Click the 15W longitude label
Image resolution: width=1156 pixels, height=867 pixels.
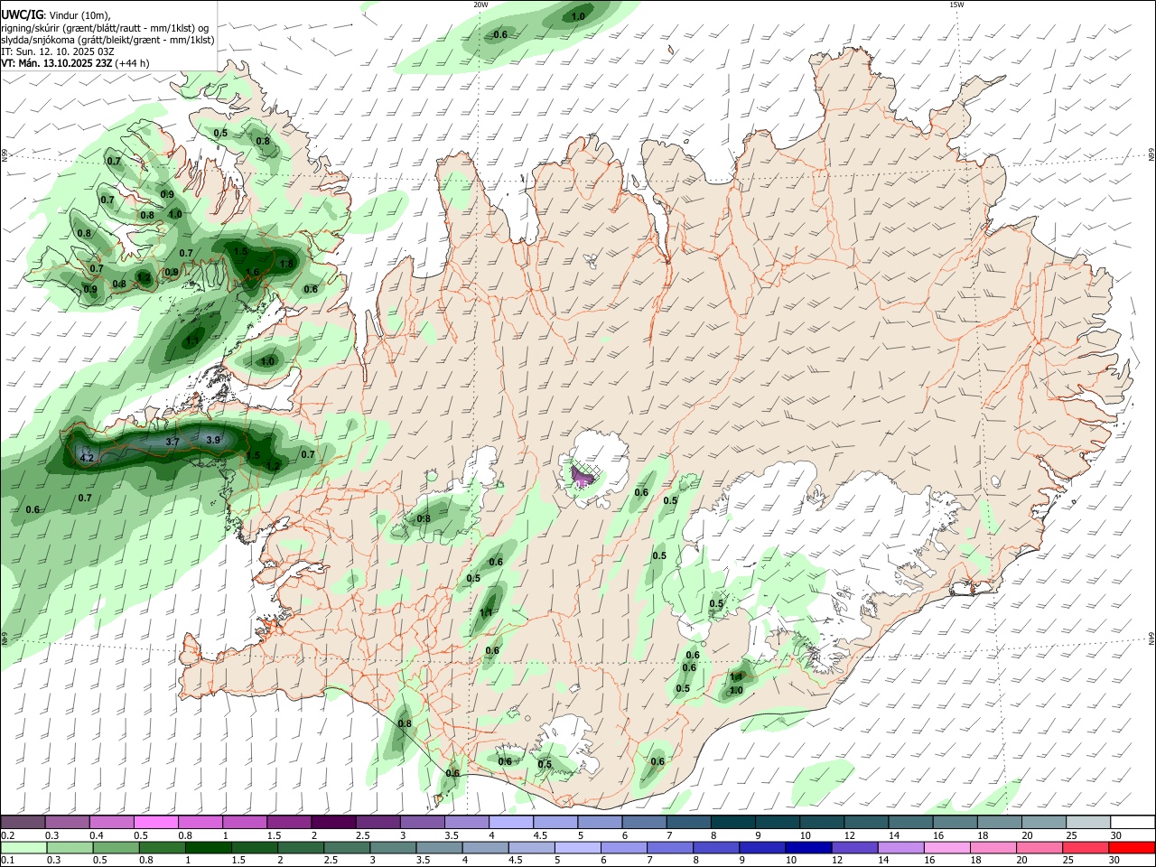(x=956, y=5)
